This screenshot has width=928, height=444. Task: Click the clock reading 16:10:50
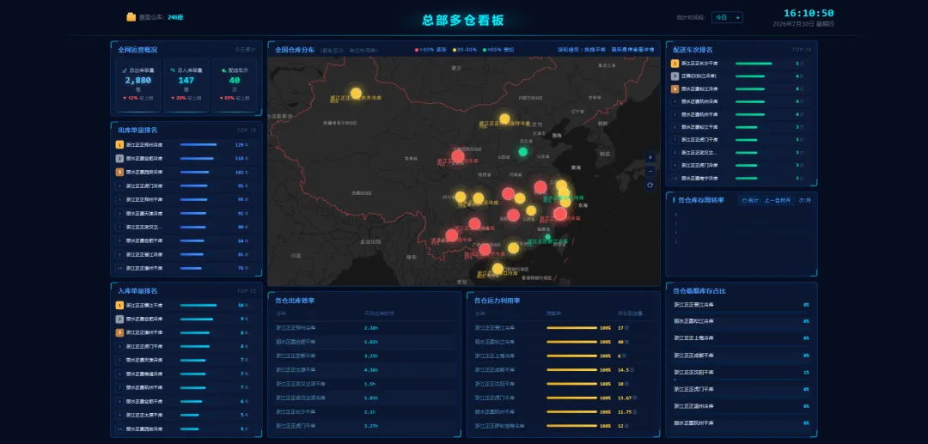point(809,13)
